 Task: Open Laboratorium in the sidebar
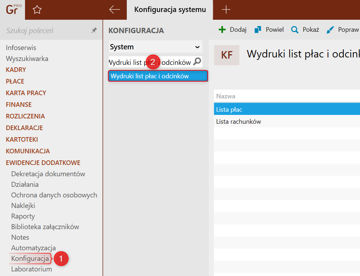(x=31, y=269)
